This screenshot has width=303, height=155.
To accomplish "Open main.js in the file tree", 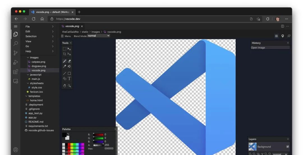I will pyautogui.click(x=36, y=79).
